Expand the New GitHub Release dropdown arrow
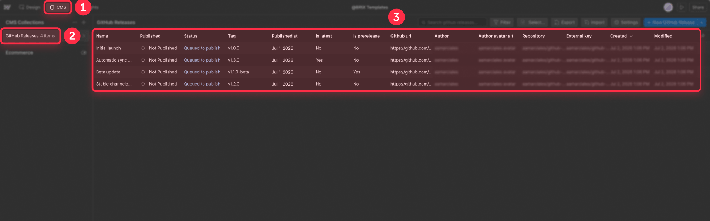Viewport: 710px width, 221px height. coord(701,23)
